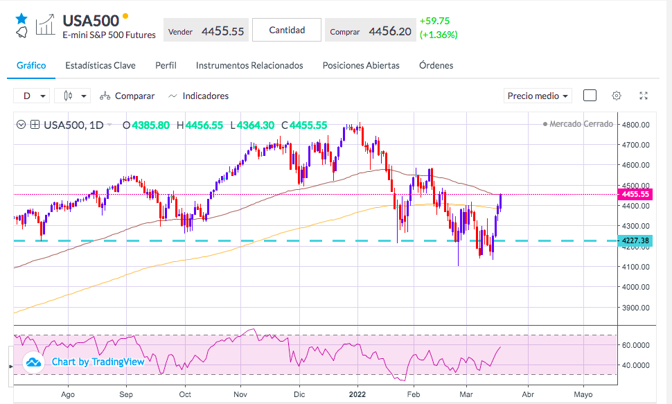Open the Órdenes tab
Image resolution: width=672 pixels, height=404 pixels.
click(x=436, y=65)
